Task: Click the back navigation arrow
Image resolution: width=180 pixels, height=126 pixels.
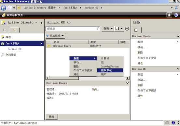Action: (x=3, y=8)
